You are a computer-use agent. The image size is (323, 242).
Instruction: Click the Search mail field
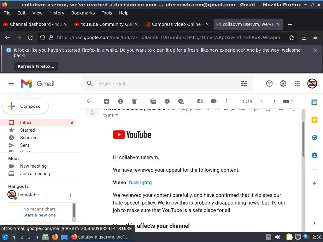coord(167,84)
